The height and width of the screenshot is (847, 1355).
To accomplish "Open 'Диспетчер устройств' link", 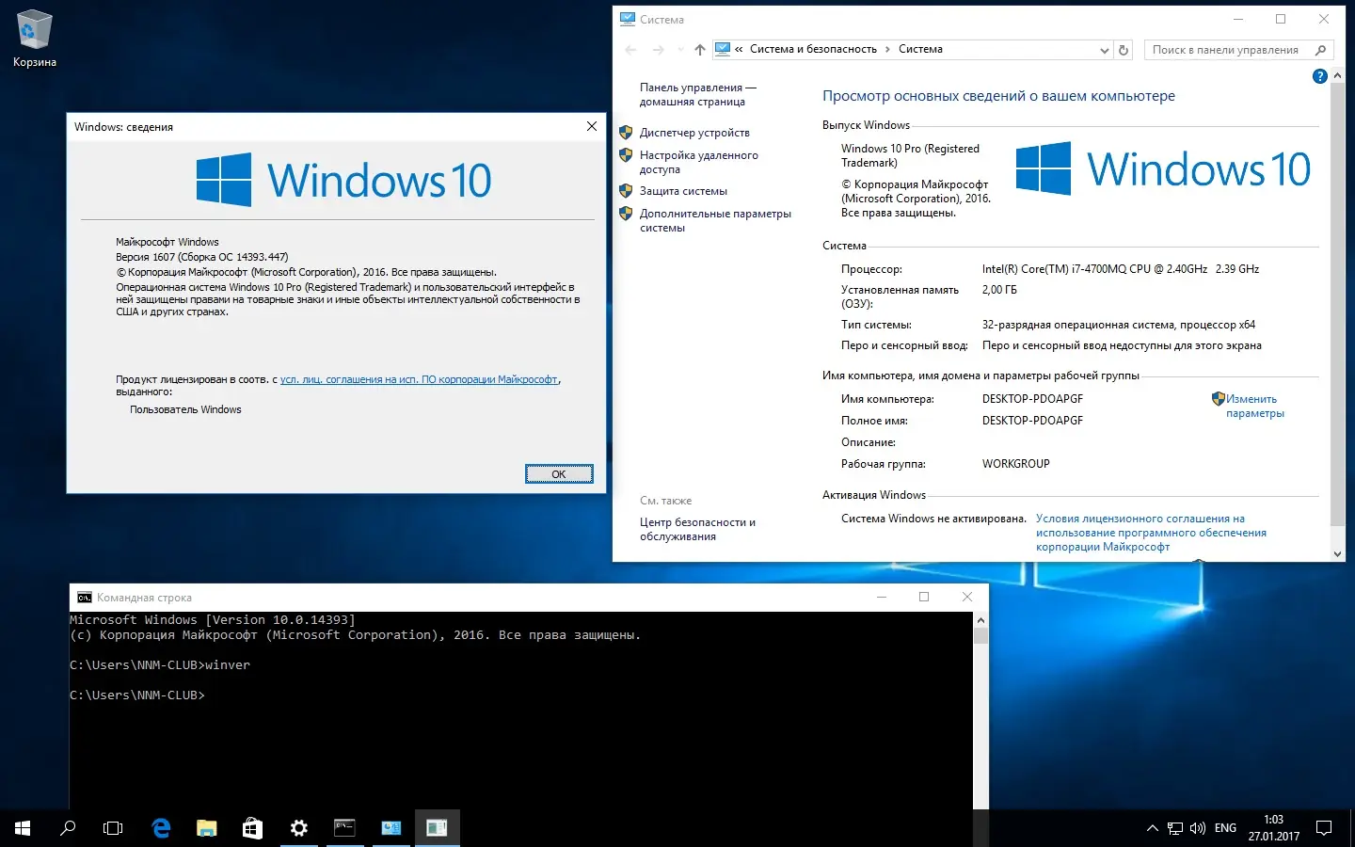I will click(x=694, y=133).
